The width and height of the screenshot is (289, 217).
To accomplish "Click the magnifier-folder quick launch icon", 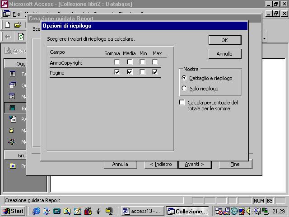I will [67, 211].
